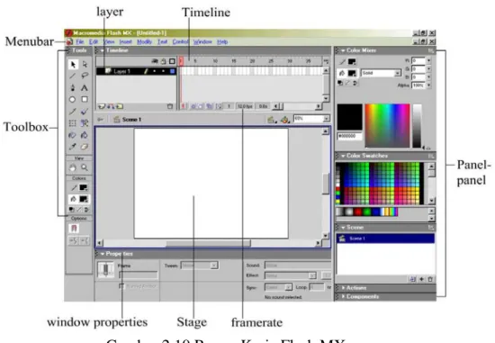The height and width of the screenshot is (343, 495).
Task: Select the Fill Transform tool
Action: point(85,123)
